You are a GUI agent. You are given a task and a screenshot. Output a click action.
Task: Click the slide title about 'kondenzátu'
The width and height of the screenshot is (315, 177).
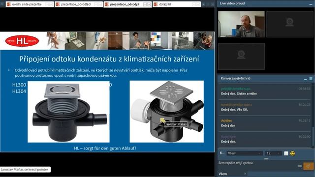coord(109,59)
